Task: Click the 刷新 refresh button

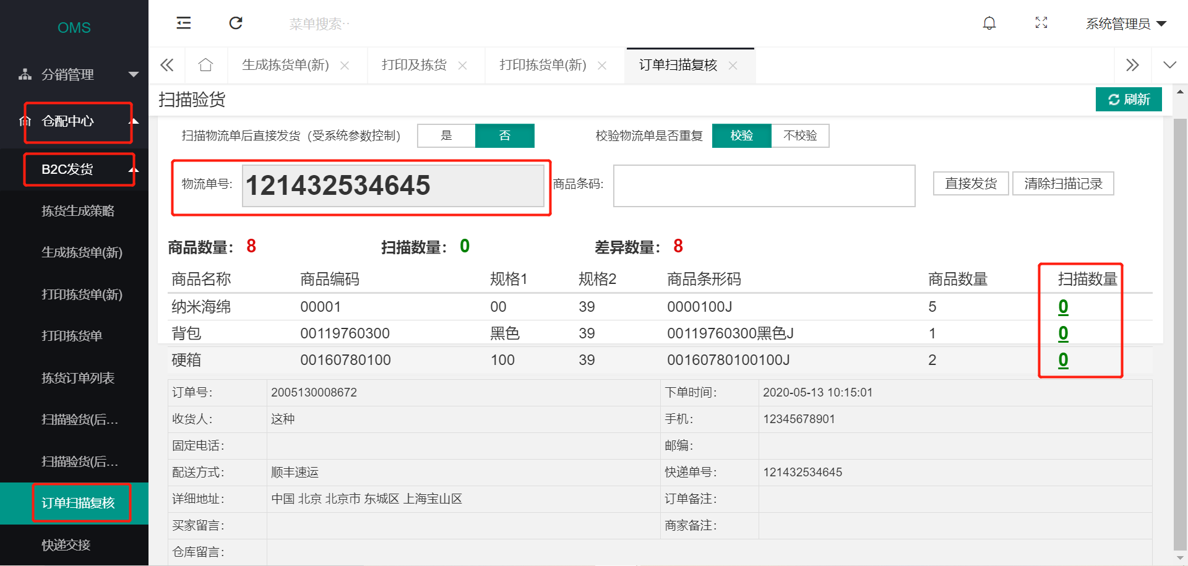Action: click(x=1129, y=99)
